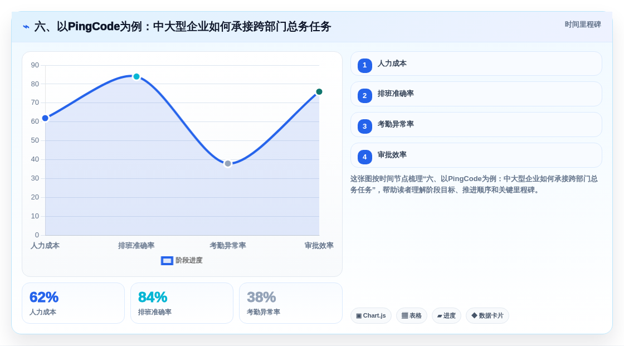
Task: Toggle the 阶段进度 legend color box
Action: (x=167, y=261)
